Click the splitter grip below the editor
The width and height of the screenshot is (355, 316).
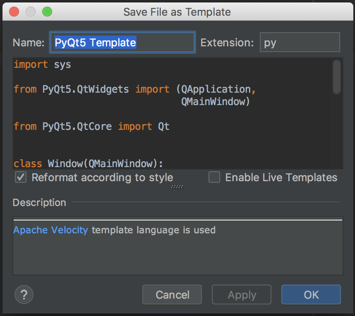pos(177,187)
